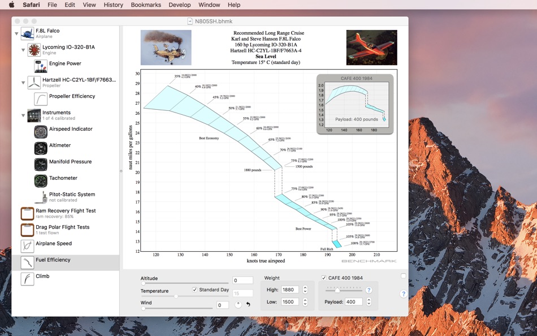537x336 pixels.
Task: Select the Fuel Efficiency chart icon
Action: (x=27, y=262)
